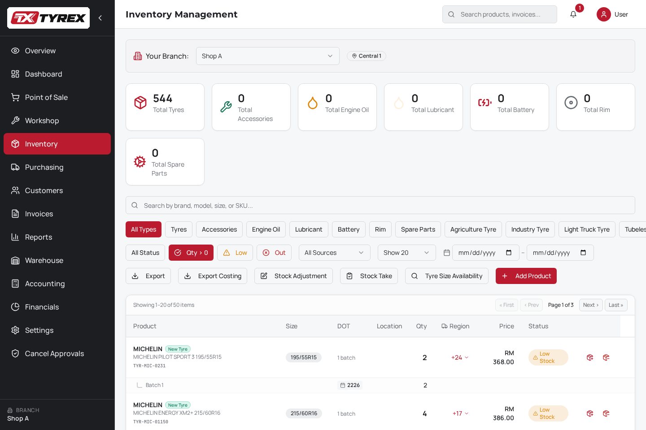This screenshot has width=646, height=430.
Task: Toggle the Qty > 0 filter
Action: click(191, 253)
